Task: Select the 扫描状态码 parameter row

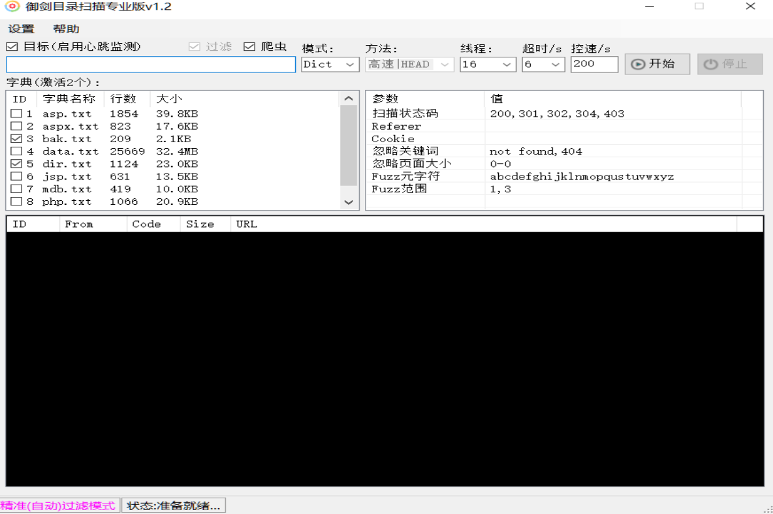Action: coord(405,113)
